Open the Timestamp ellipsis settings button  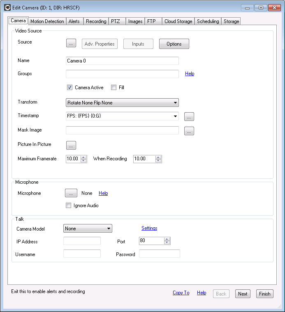[189, 117]
